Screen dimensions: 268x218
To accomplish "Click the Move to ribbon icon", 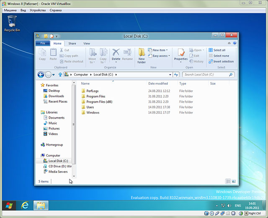I will tap(92, 56).
